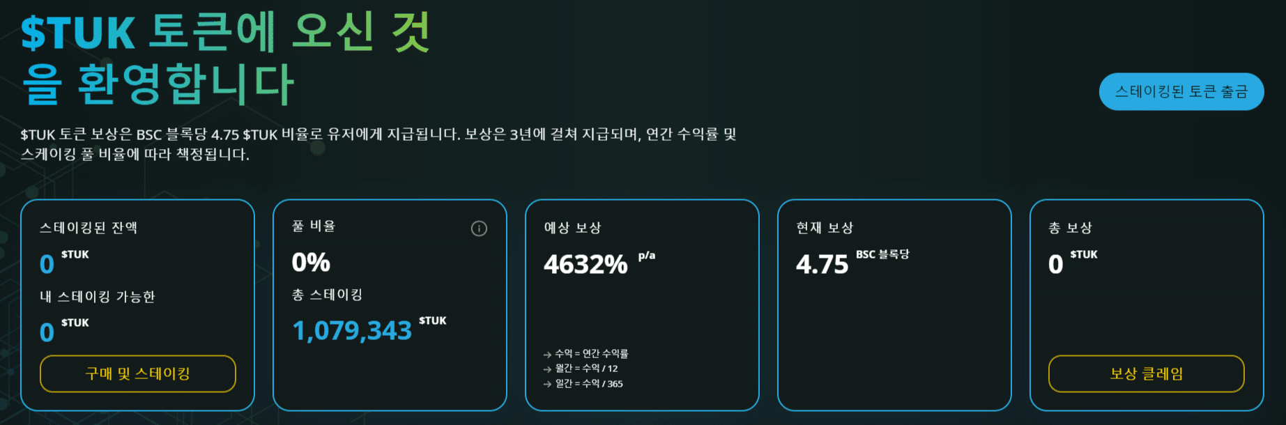Click the 0% pool ratio value
The width and height of the screenshot is (1286, 425).
[308, 263]
